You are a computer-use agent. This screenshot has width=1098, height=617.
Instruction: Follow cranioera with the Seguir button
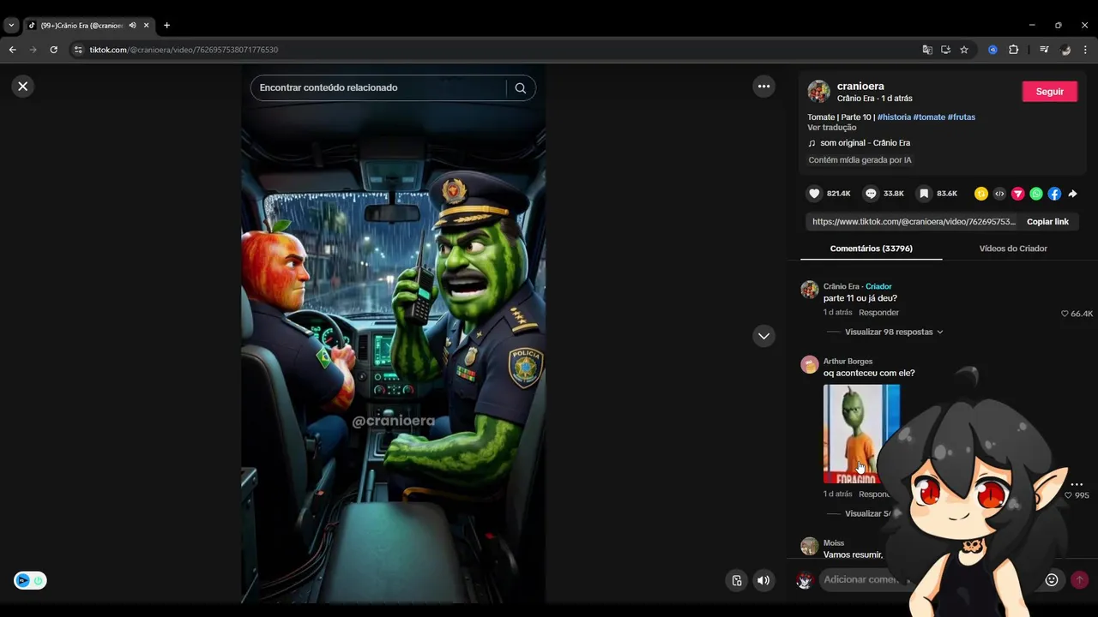tap(1049, 92)
